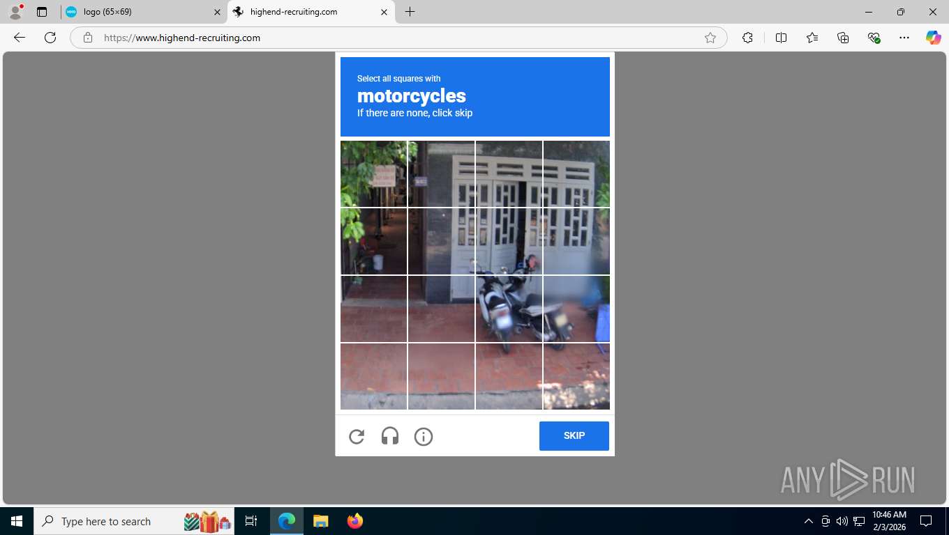Open network status in tray
The height and width of the screenshot is (535, 949).
pos(859,521)
